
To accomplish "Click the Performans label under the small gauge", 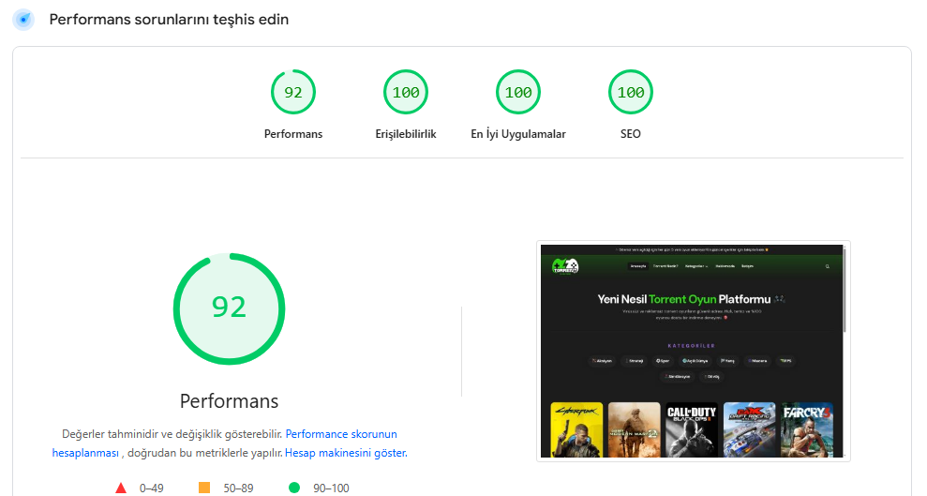I will 293,134.
